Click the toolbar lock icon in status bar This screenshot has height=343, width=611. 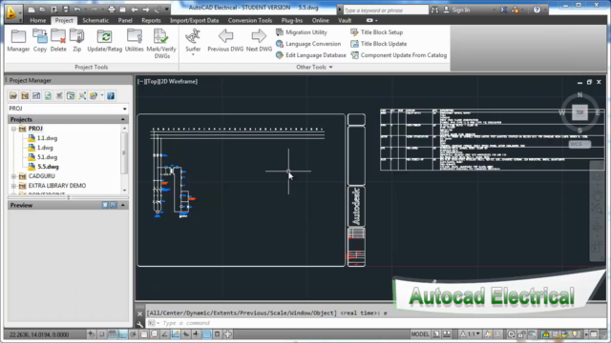pos(522,334)
